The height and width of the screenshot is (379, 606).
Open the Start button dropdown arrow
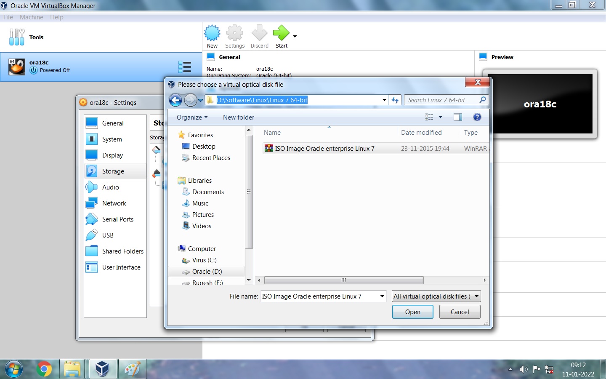295,36
